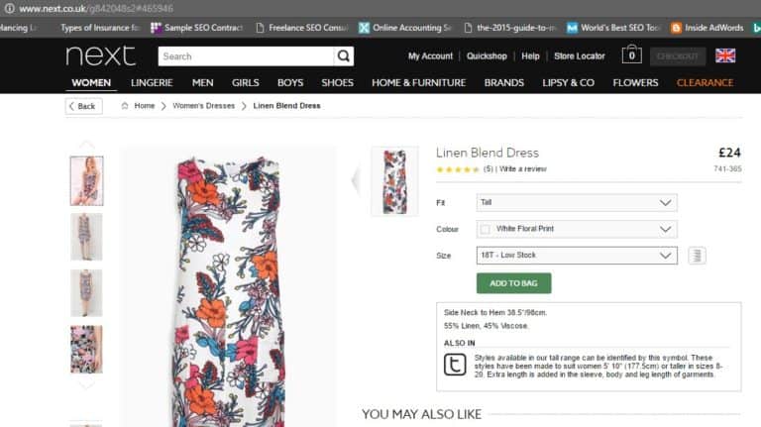Click the thumbnail up arrow
The height and width of the screenshot is (427, 761).
coord(86,145)
